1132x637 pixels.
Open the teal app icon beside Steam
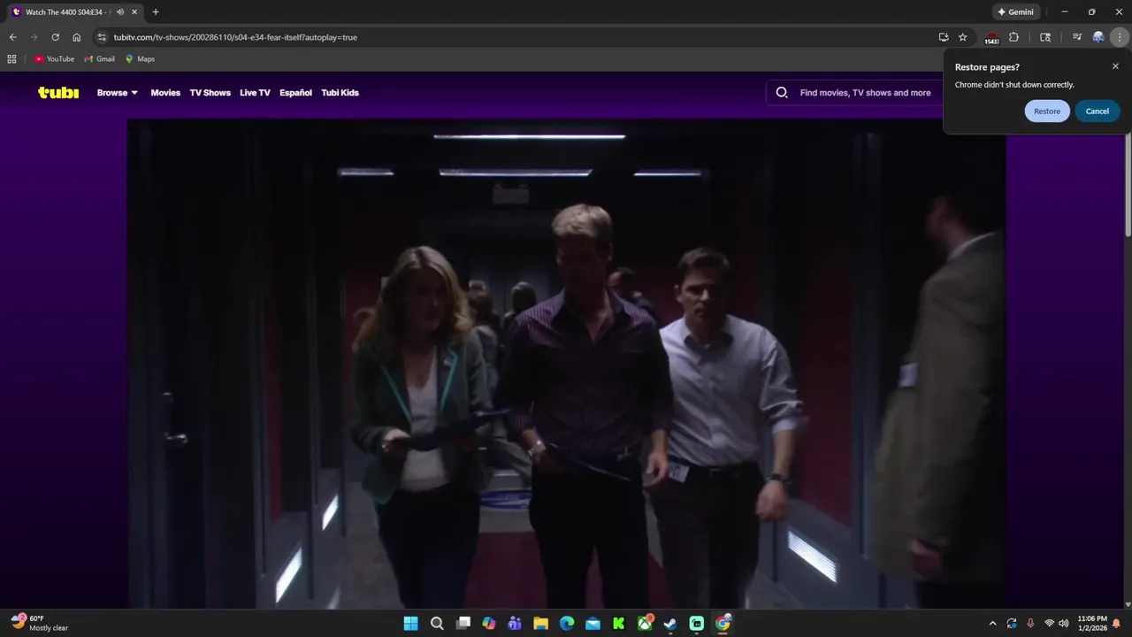(697, 624)
